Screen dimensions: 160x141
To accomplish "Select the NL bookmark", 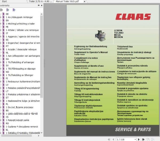I will [x=7, y=53].
